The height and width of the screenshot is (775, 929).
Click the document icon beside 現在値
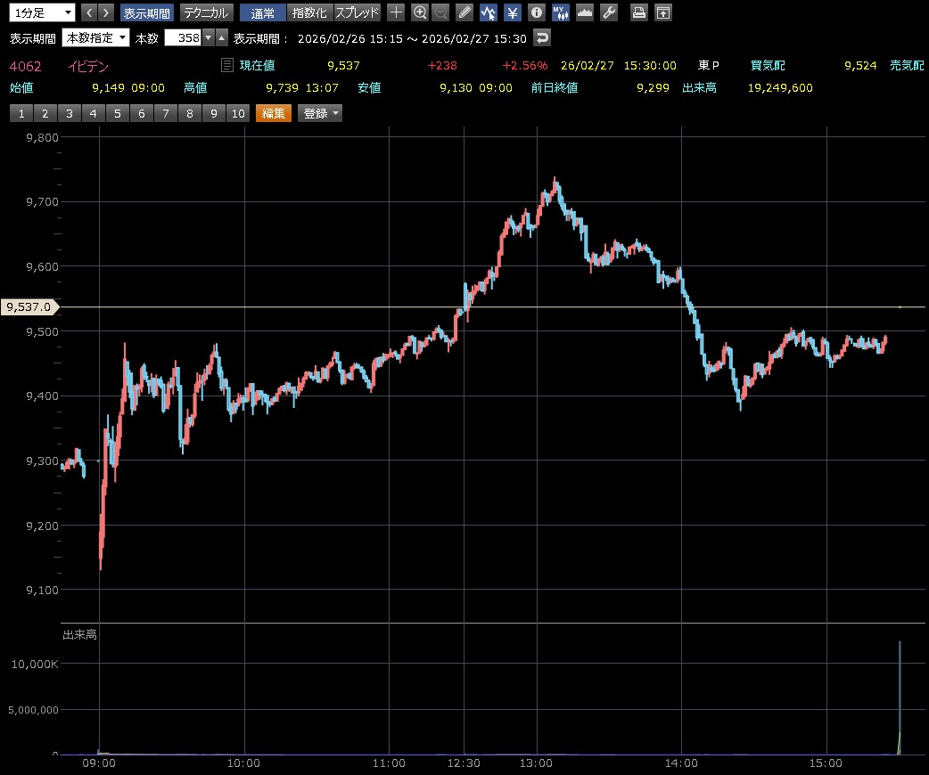tap(227, 65)
